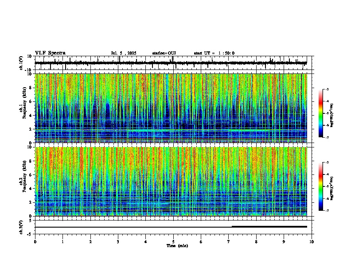This screenshot has width=351, height=271.
Task: Click the ch.1 waveform trace panel
Action: [x=173, y=63]
